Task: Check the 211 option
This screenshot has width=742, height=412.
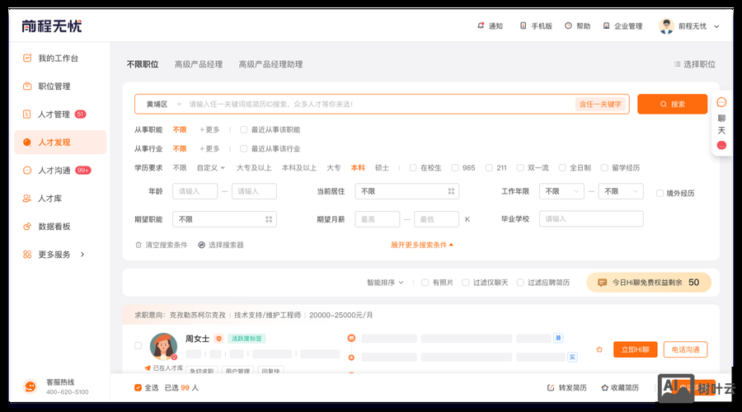Action: [489, 168]
